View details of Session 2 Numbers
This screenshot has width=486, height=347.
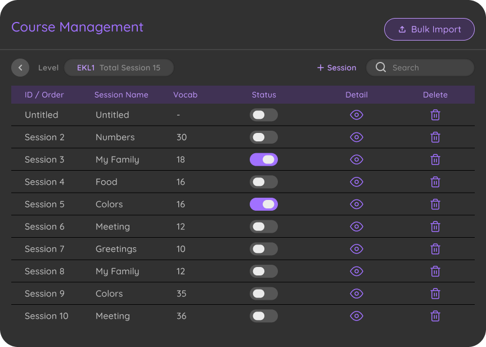[357, 137]
